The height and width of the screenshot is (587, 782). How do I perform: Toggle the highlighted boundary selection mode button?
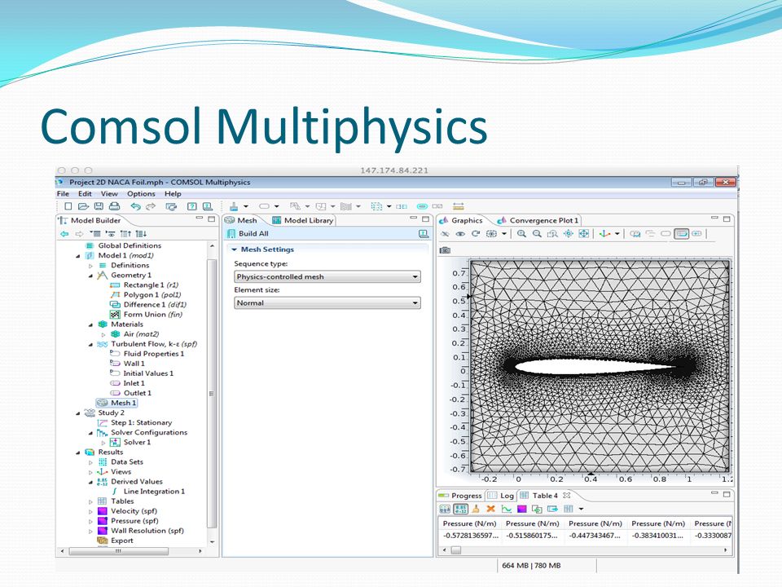click(681, 234)
